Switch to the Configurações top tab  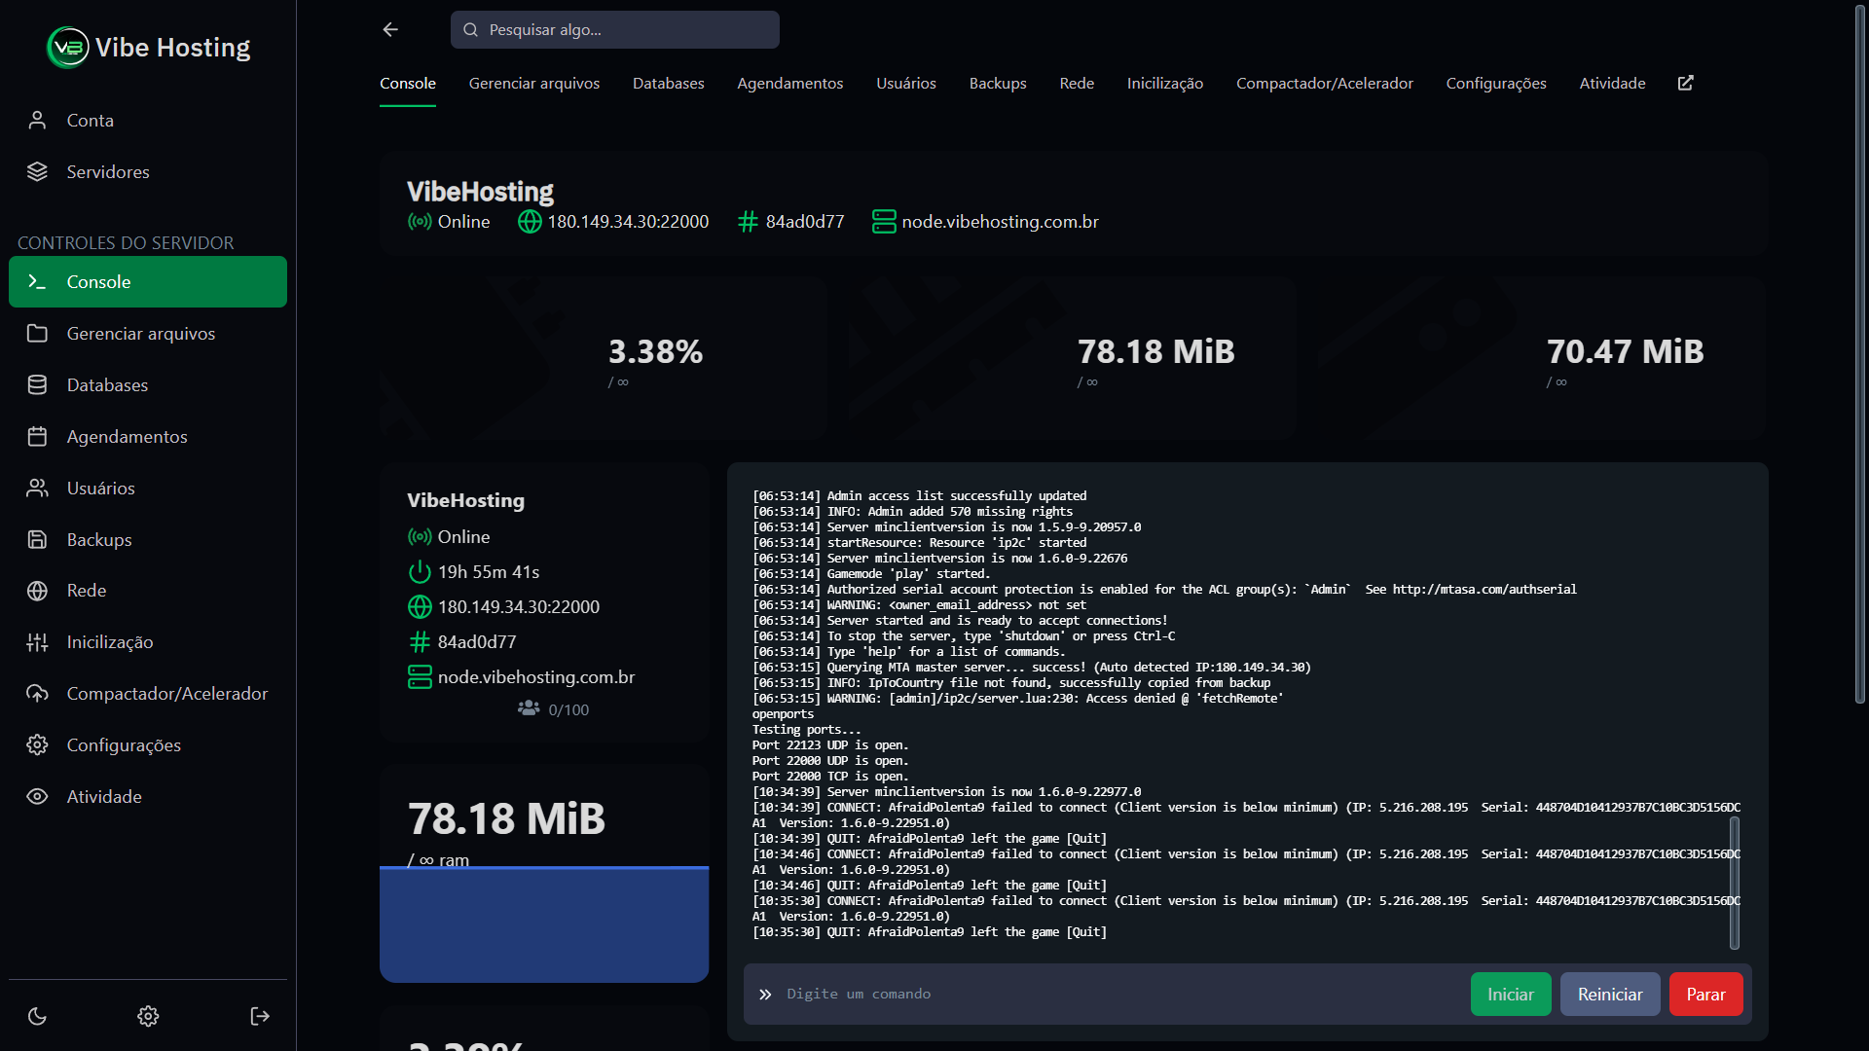(1496, 84)
